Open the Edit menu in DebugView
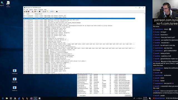This screenshot has width=178, height=100. click(x=27, y=10)
